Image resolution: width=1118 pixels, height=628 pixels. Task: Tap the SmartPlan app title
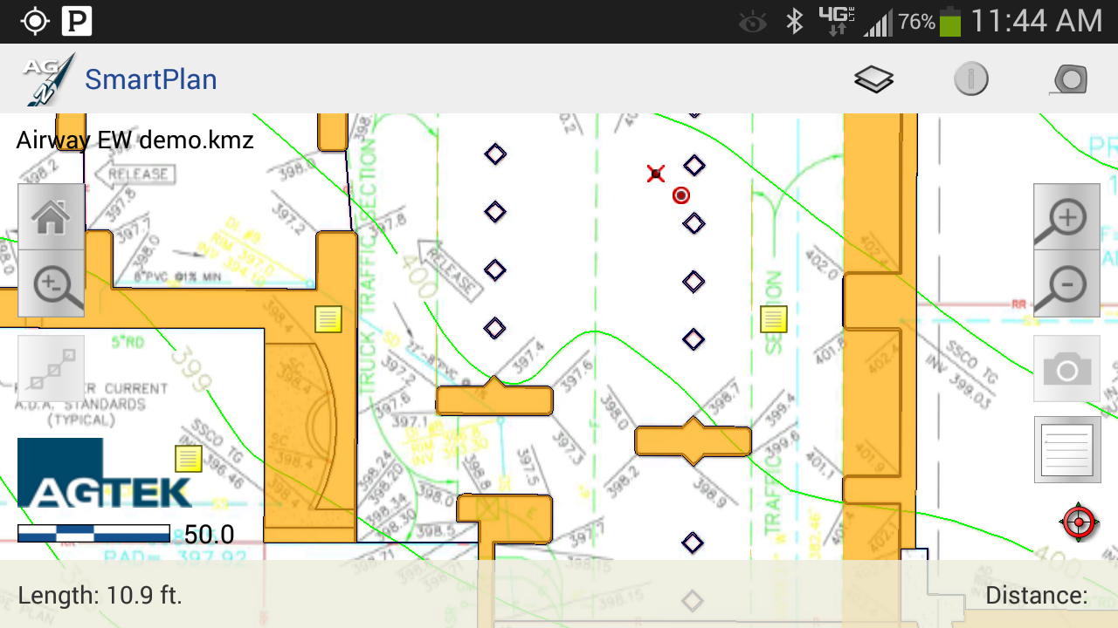150,79
